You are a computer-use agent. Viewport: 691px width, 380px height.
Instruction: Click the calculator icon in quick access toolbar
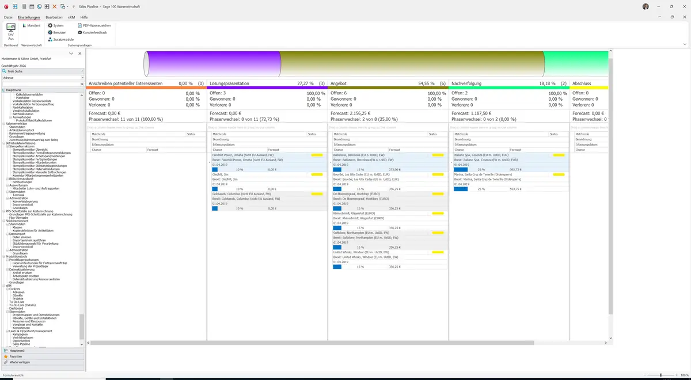click(x=24, y=6)
